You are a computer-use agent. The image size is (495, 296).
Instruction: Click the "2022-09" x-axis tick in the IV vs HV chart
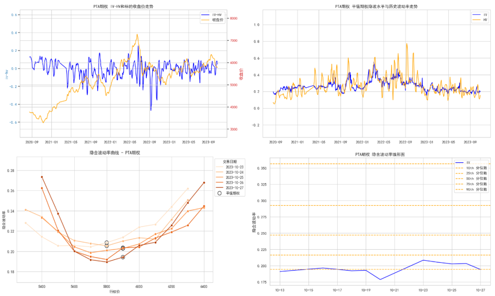[x=405, y=143]
